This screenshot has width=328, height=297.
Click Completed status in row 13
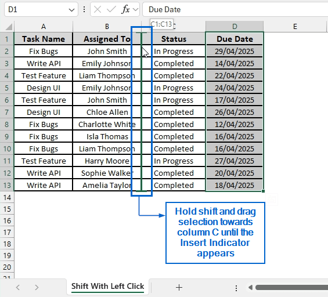pos(174,185)
